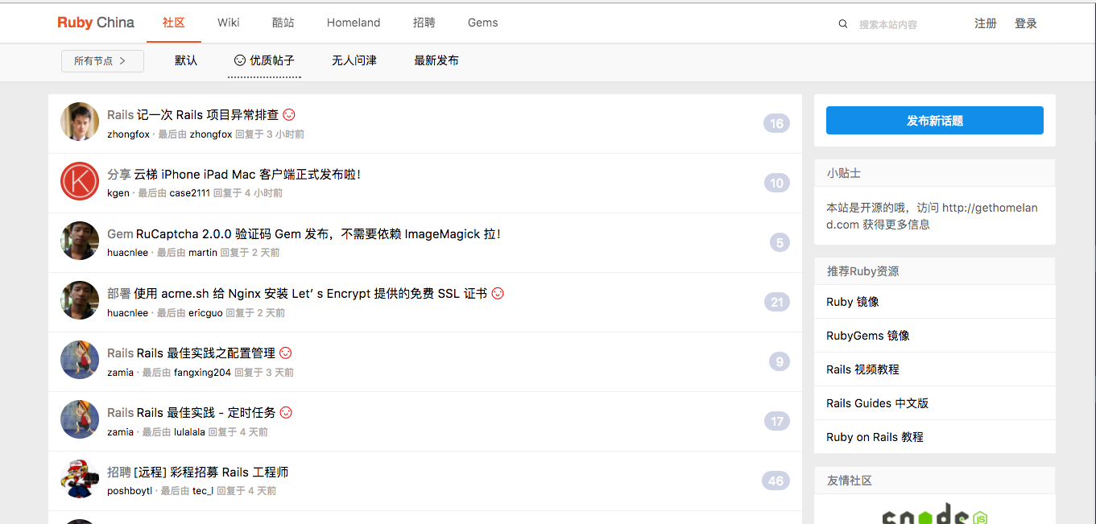
Task: Open the Rails Guides 中文版 link
Action: point(878,403)
